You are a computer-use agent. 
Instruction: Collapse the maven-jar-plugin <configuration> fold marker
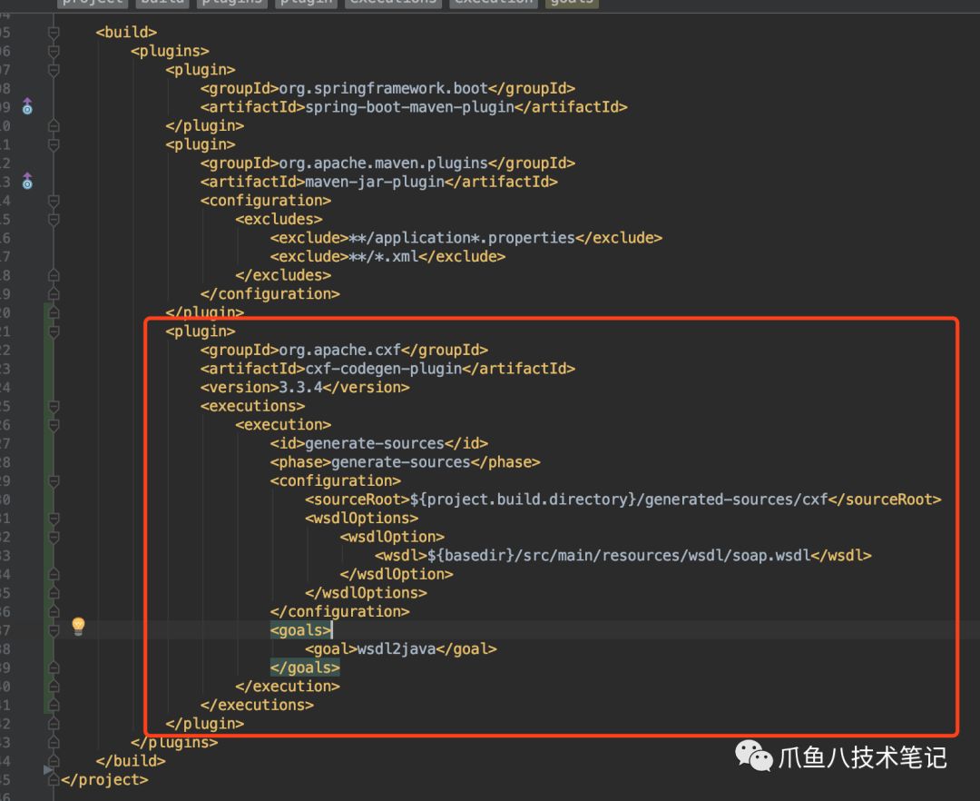[54, 201]
